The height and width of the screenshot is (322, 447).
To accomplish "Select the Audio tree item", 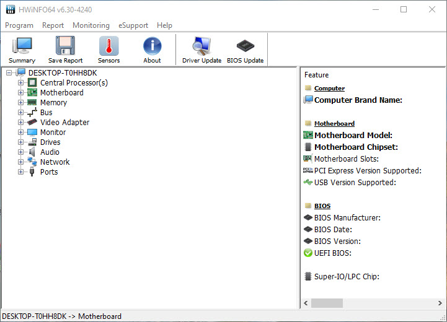I will pyautogui.click(x=50, y=152).
